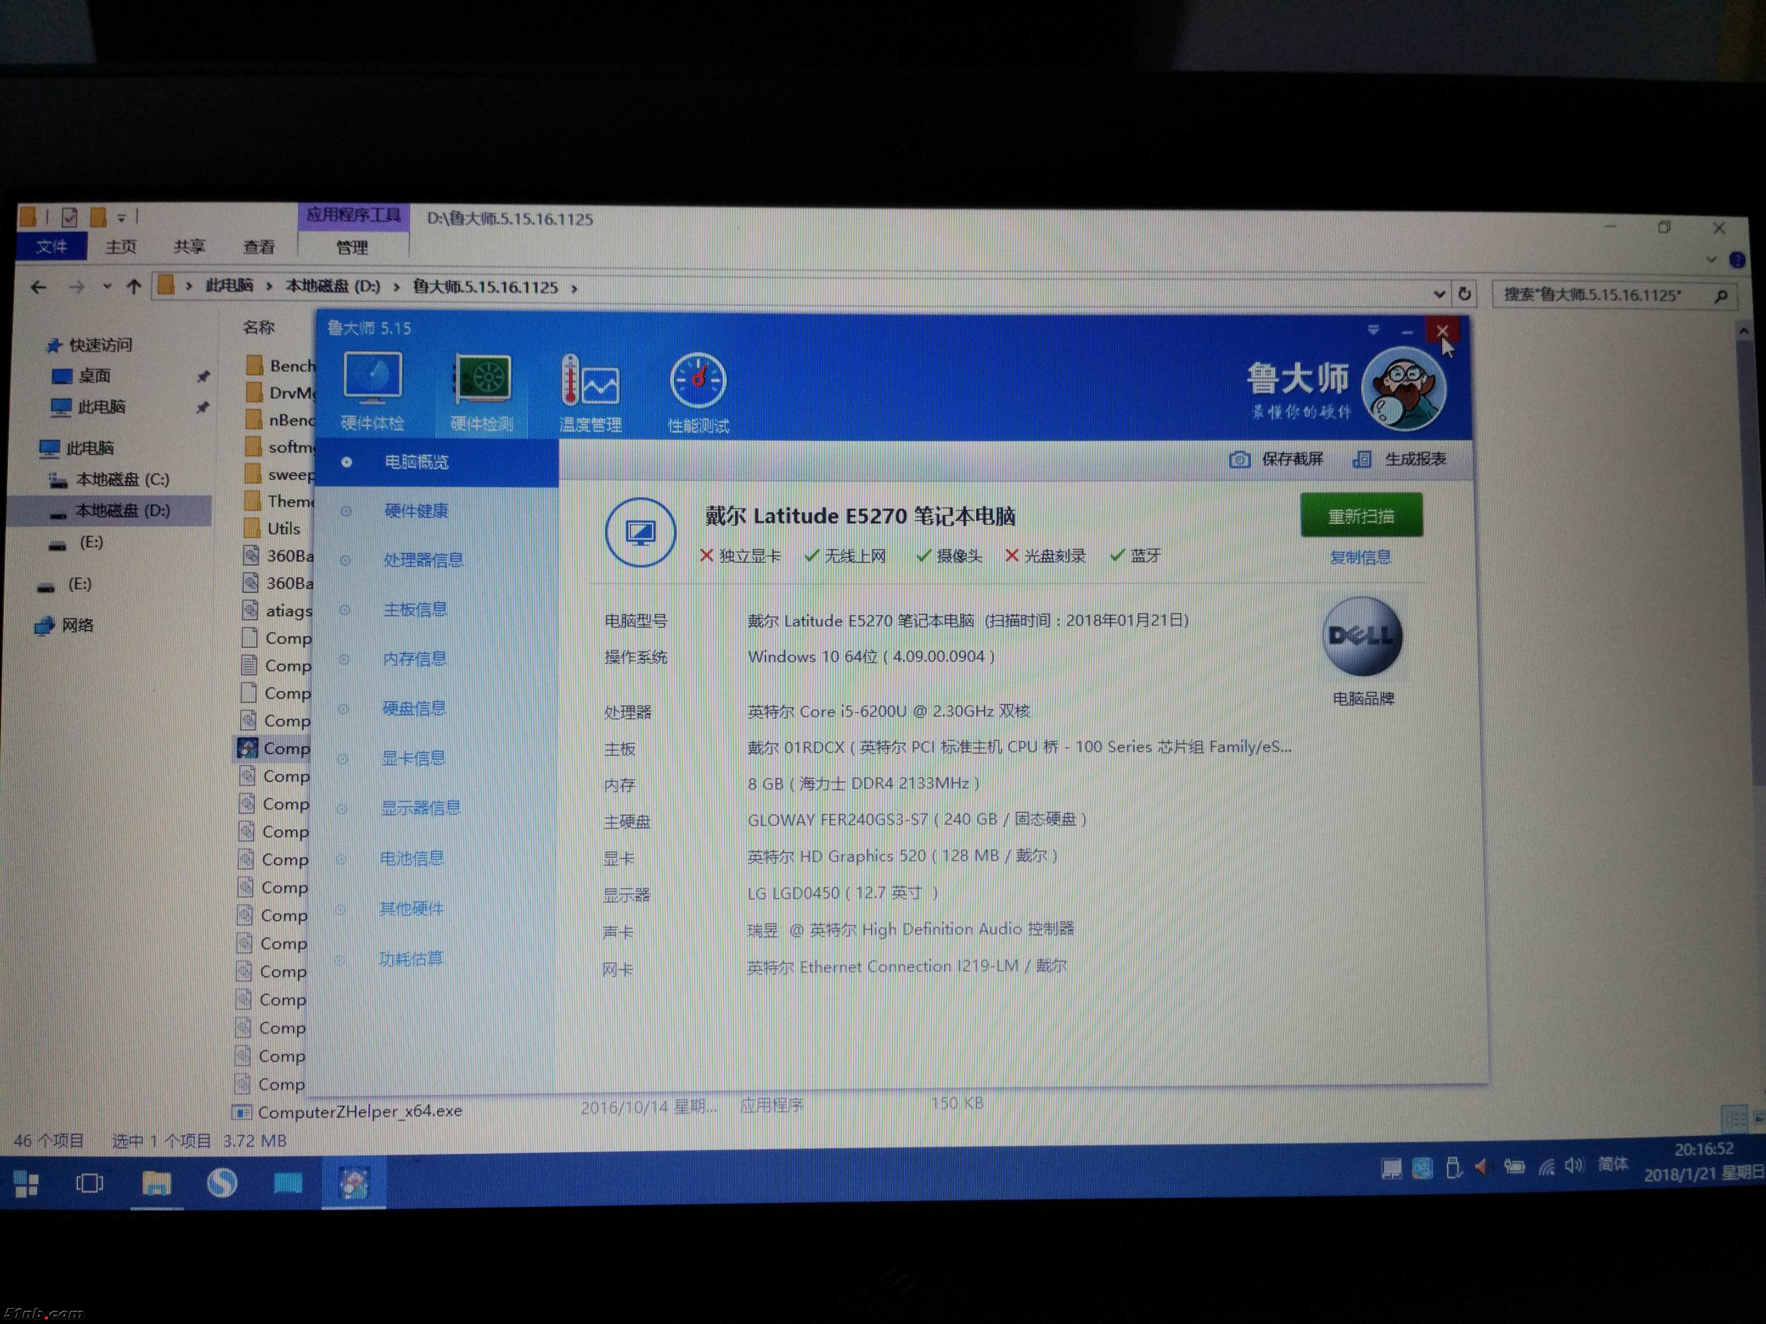Select ComputerZHelper_x64.exe file
1766x1324 pixels.
359,1112
